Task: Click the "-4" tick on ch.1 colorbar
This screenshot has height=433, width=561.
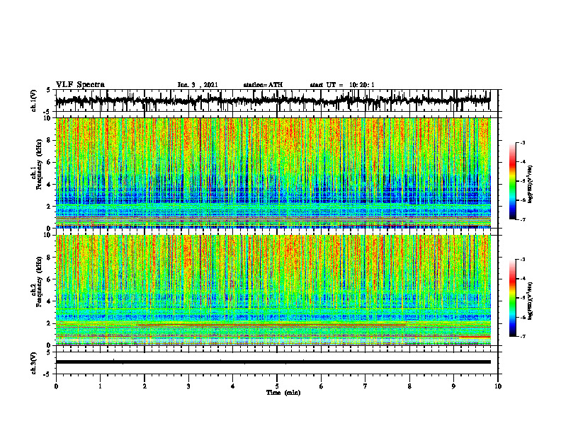Action: (523, 162)
